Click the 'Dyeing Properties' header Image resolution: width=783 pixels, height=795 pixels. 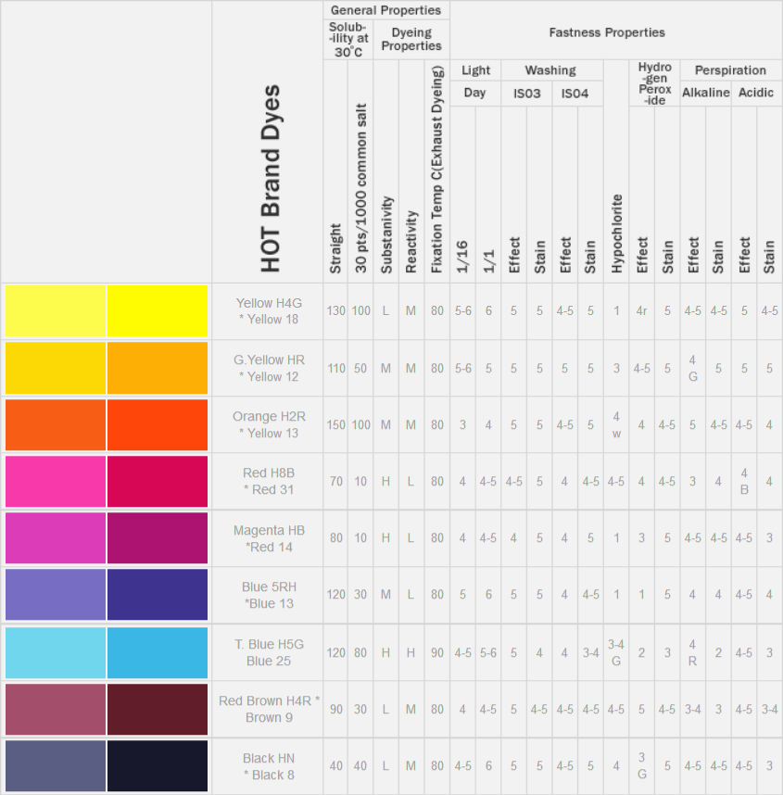411,39
